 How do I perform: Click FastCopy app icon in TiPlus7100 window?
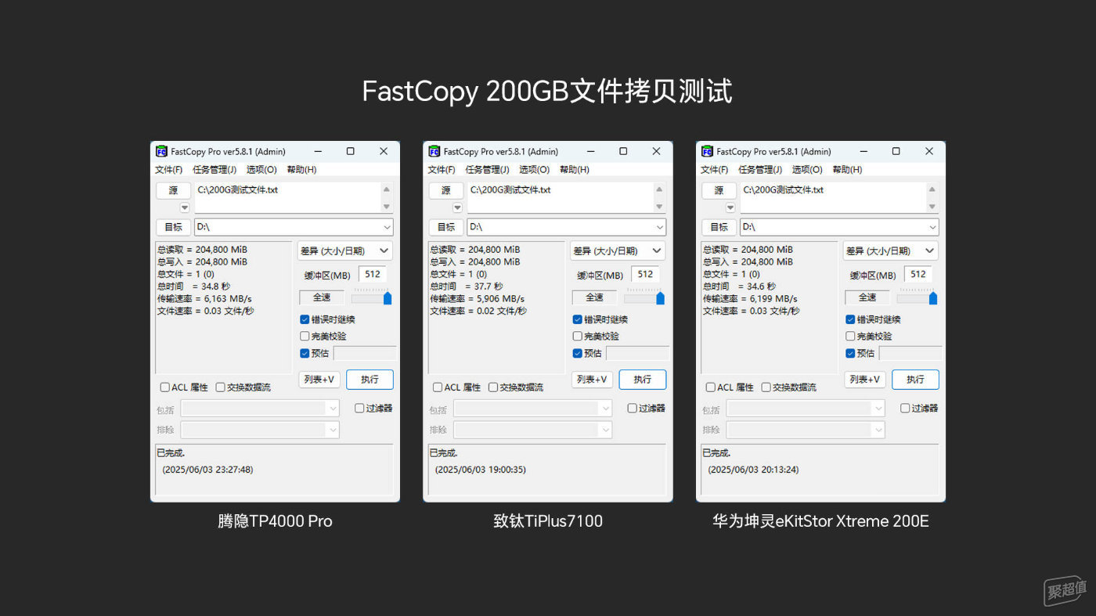click(434, 151)
